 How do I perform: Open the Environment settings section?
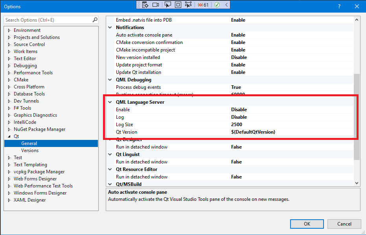[27, 30]
